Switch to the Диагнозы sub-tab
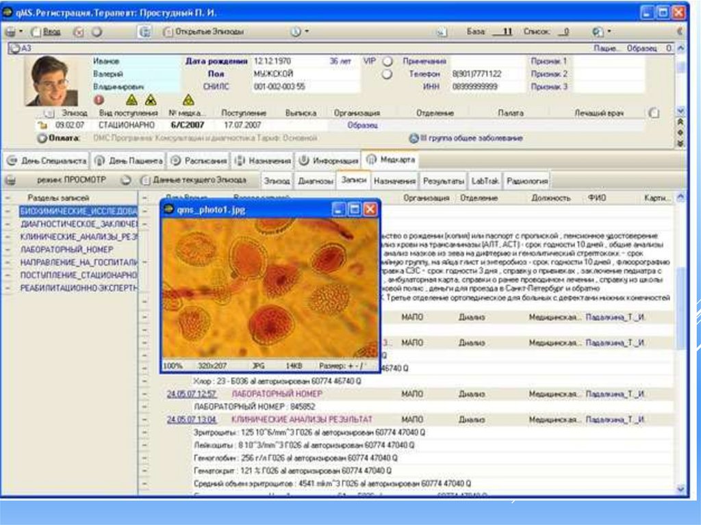The image size is (701, 525). tap(316, 181)
